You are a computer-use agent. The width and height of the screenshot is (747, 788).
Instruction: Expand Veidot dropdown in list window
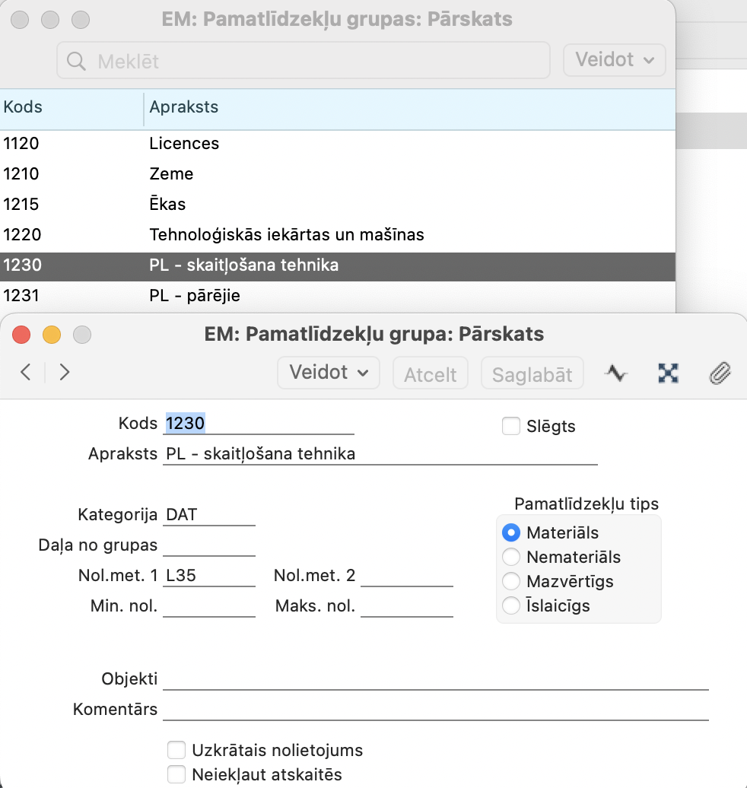click(614, 60)
